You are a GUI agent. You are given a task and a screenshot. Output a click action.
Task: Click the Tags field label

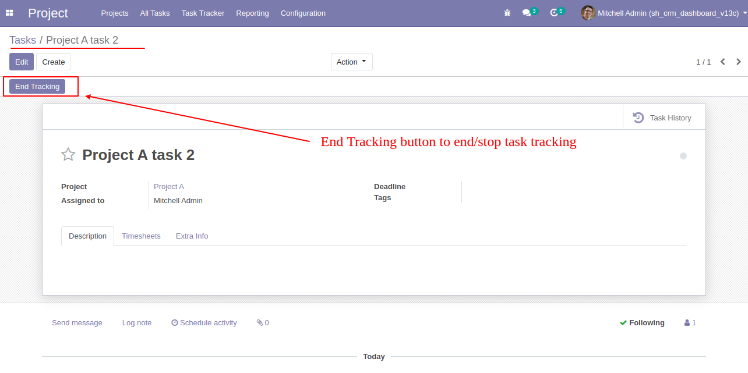(383, 197)
